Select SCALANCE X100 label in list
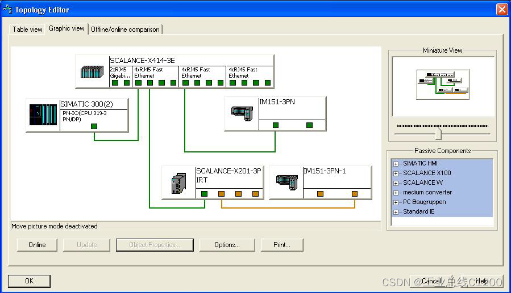The height and width of the screenshot is (293, 511). 427,173
